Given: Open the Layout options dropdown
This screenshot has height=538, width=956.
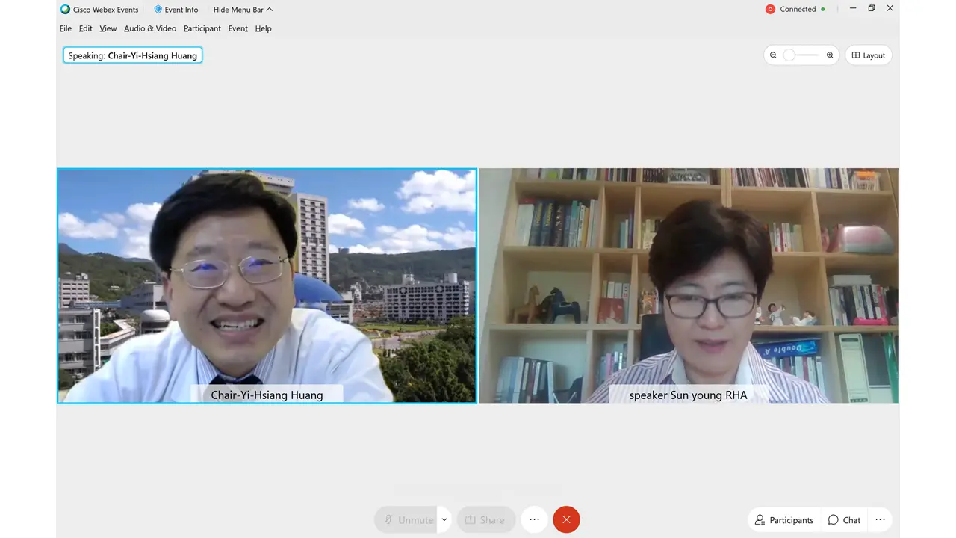Looking at the screenshot, I should click(868, 55).
